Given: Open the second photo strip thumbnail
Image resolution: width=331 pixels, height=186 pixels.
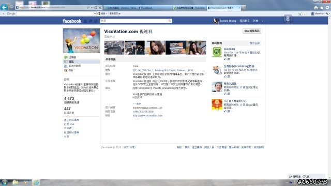Looking at the screenshot, I should (134, 48).
